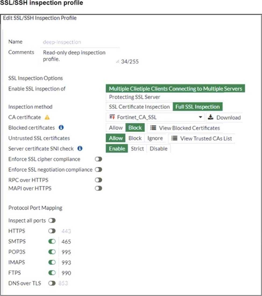Screen dimensions: 262x296
Task: Click the IMAPS port number field
Action: 66,262
